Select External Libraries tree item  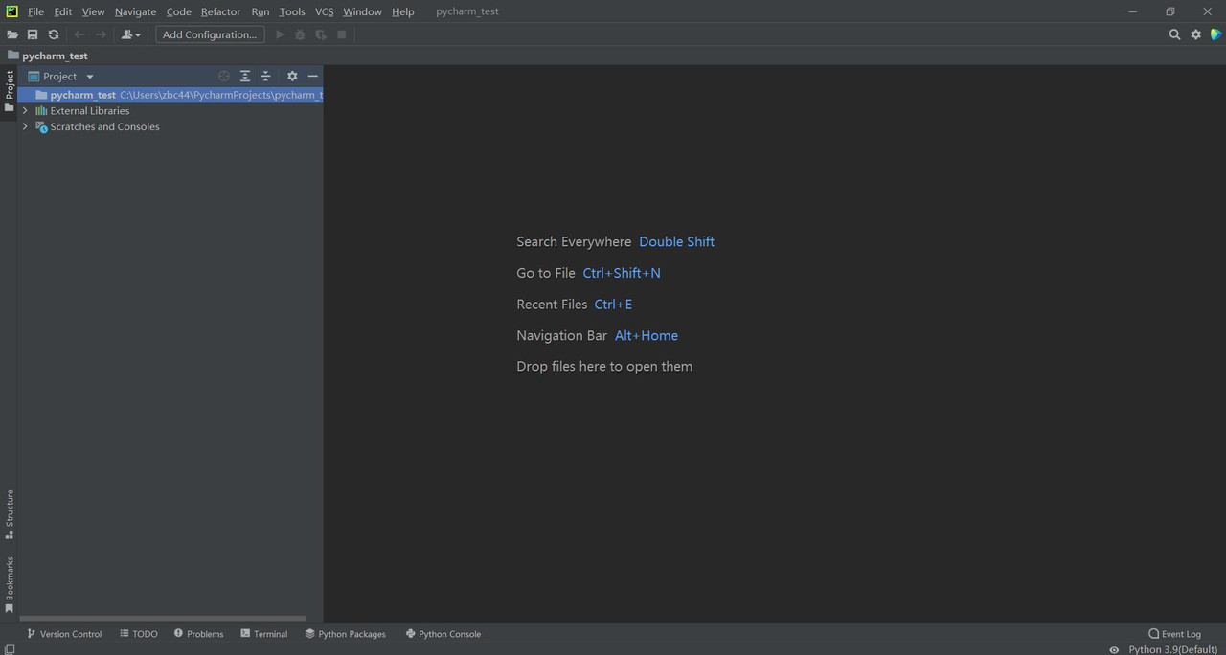coord(90,111)
